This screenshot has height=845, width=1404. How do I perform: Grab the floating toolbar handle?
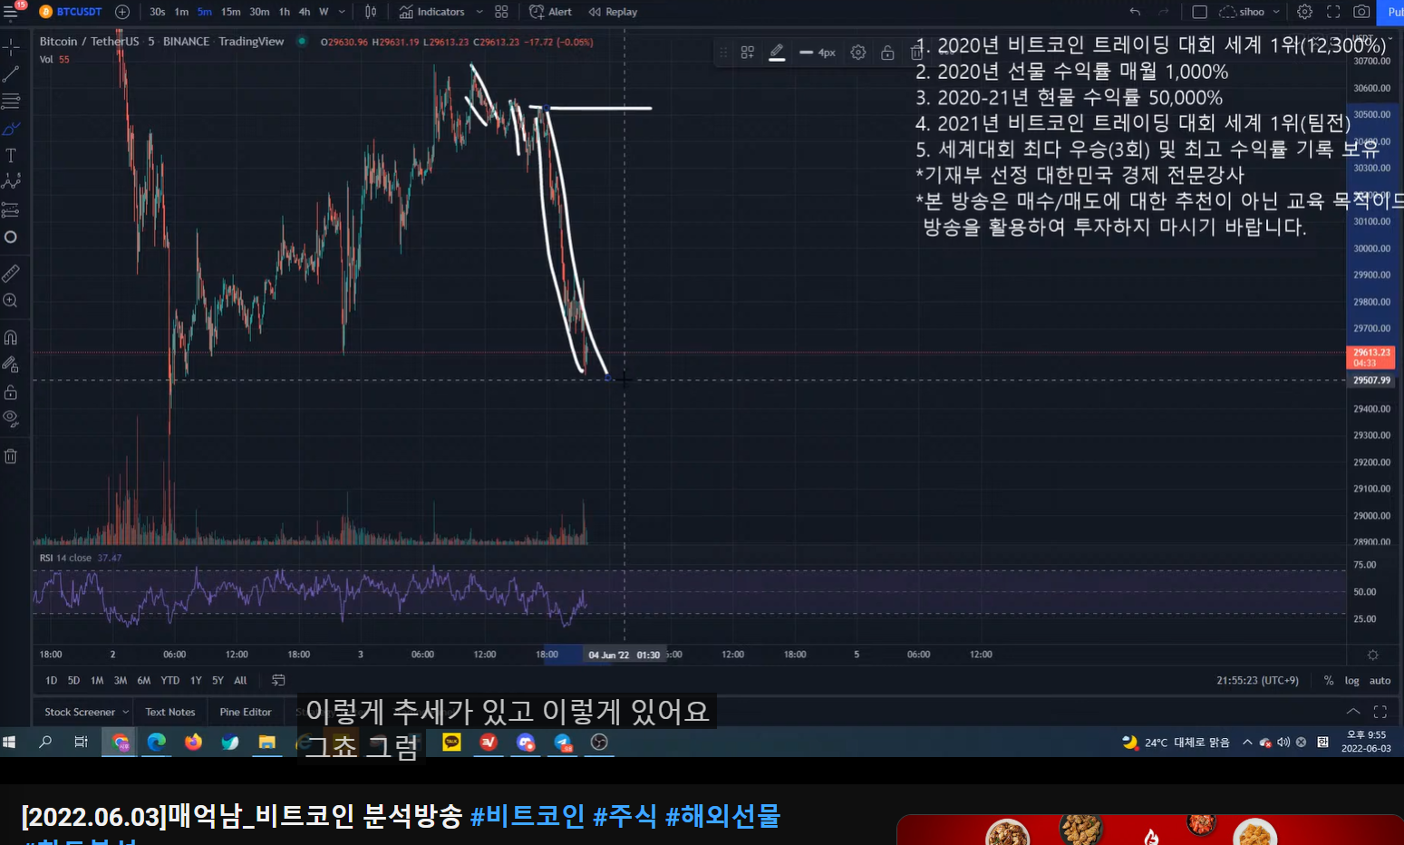pyautogui.click(x=723, y=53)
